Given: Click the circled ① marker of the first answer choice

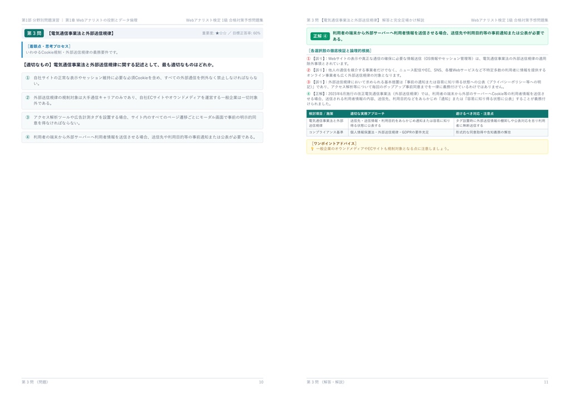Looking at the screenshot, I should [x=28, y=78].
